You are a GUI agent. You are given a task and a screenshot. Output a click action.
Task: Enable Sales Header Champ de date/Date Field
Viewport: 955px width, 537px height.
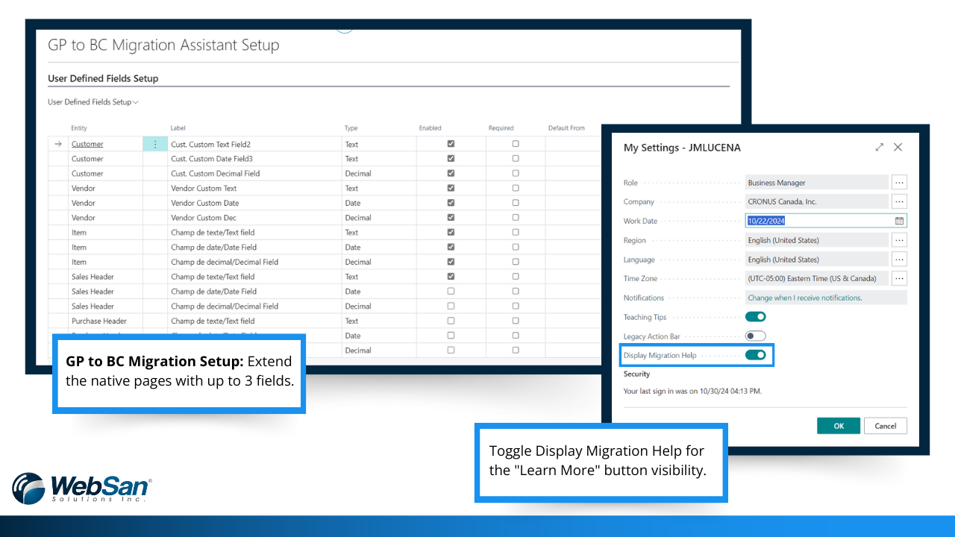pos(451,291)
